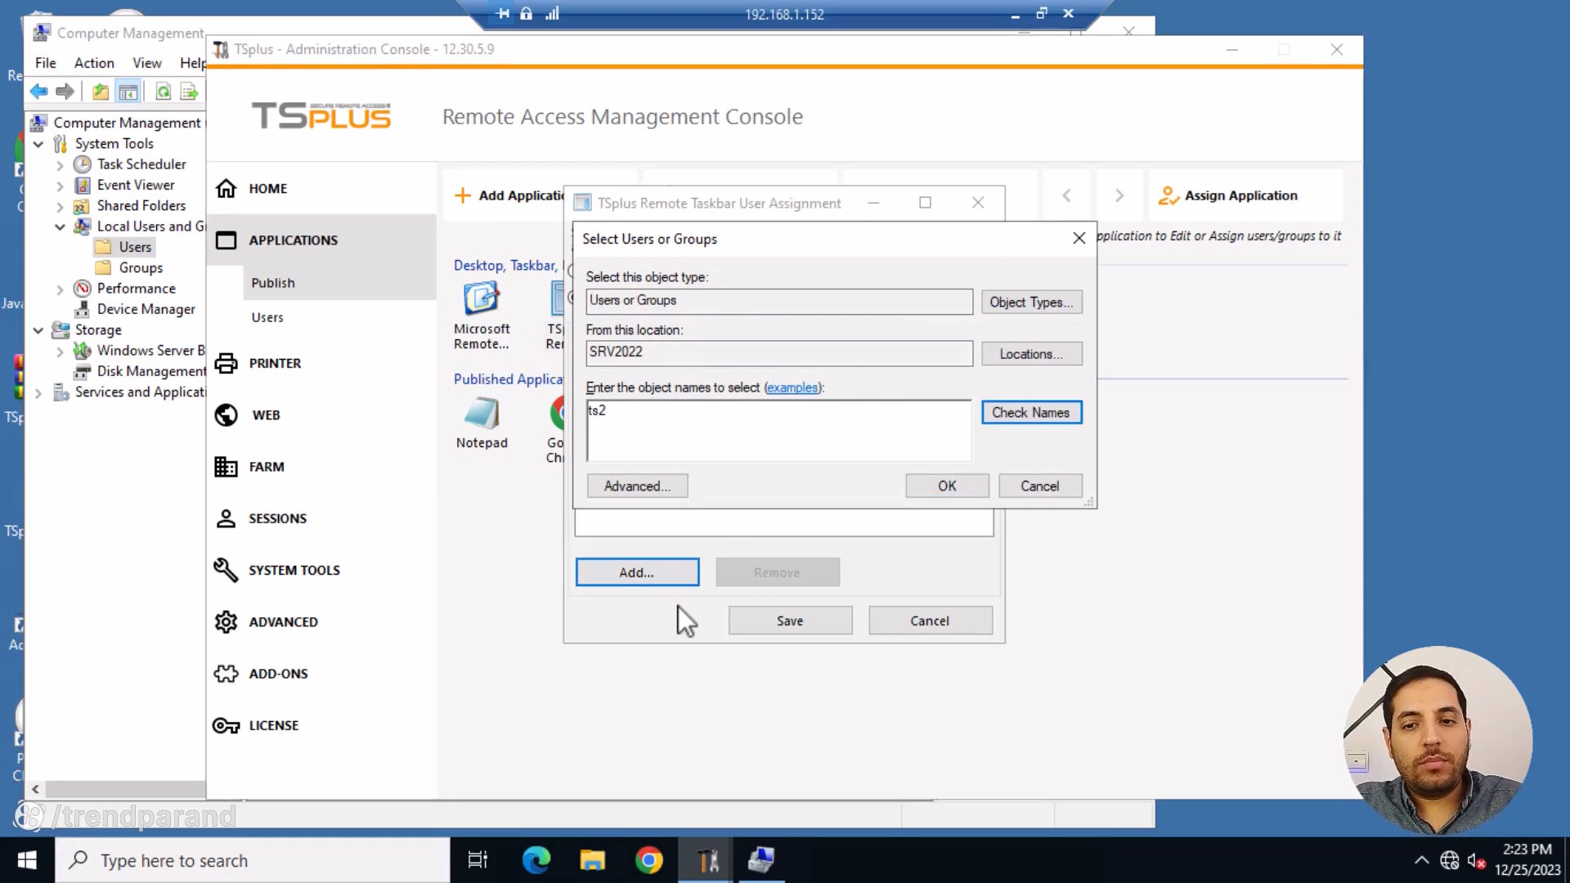Screen dimensions: 1570x883
Task: Collapse the Storage tree node
Action: tap(38, 330)
